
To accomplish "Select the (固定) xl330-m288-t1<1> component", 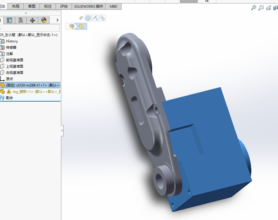I will pos(30,85).
